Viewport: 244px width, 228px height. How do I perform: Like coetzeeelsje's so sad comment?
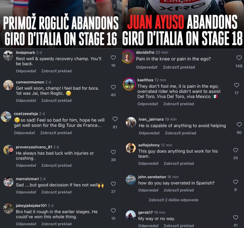tap(115, 119)
